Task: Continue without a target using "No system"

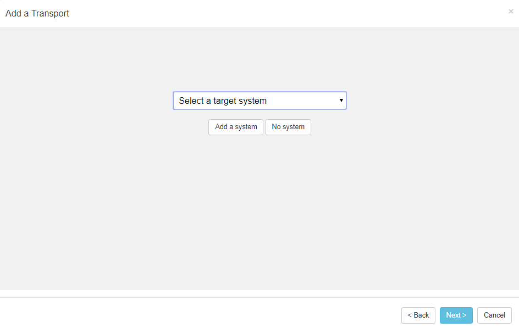Action: tap(288, 127)
